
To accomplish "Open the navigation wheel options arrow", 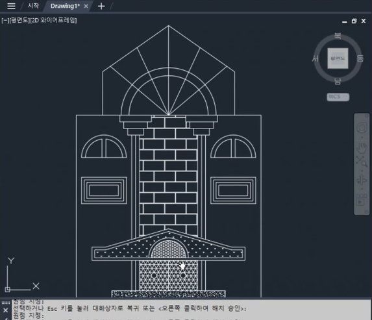I will (362, 138).
